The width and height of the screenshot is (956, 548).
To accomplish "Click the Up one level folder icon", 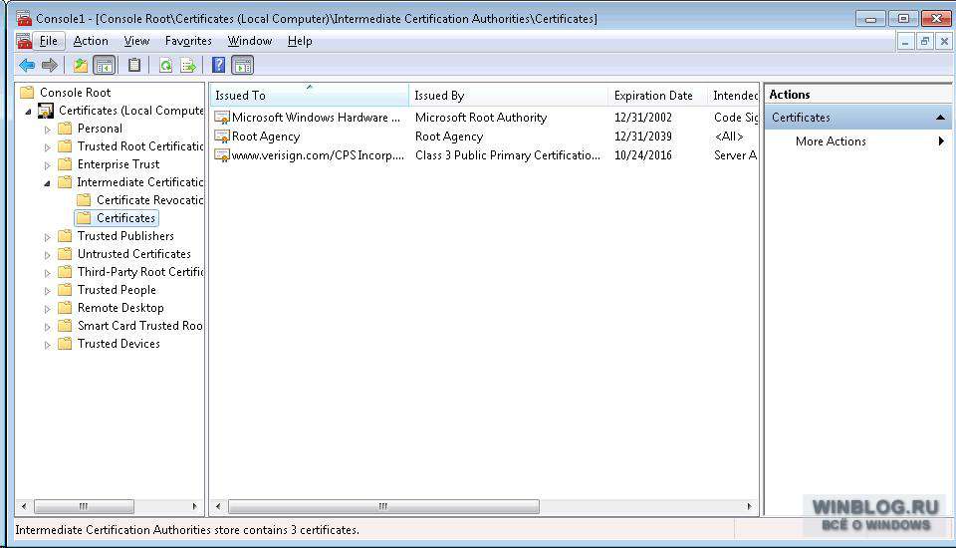I will click(x=81, y=65).
